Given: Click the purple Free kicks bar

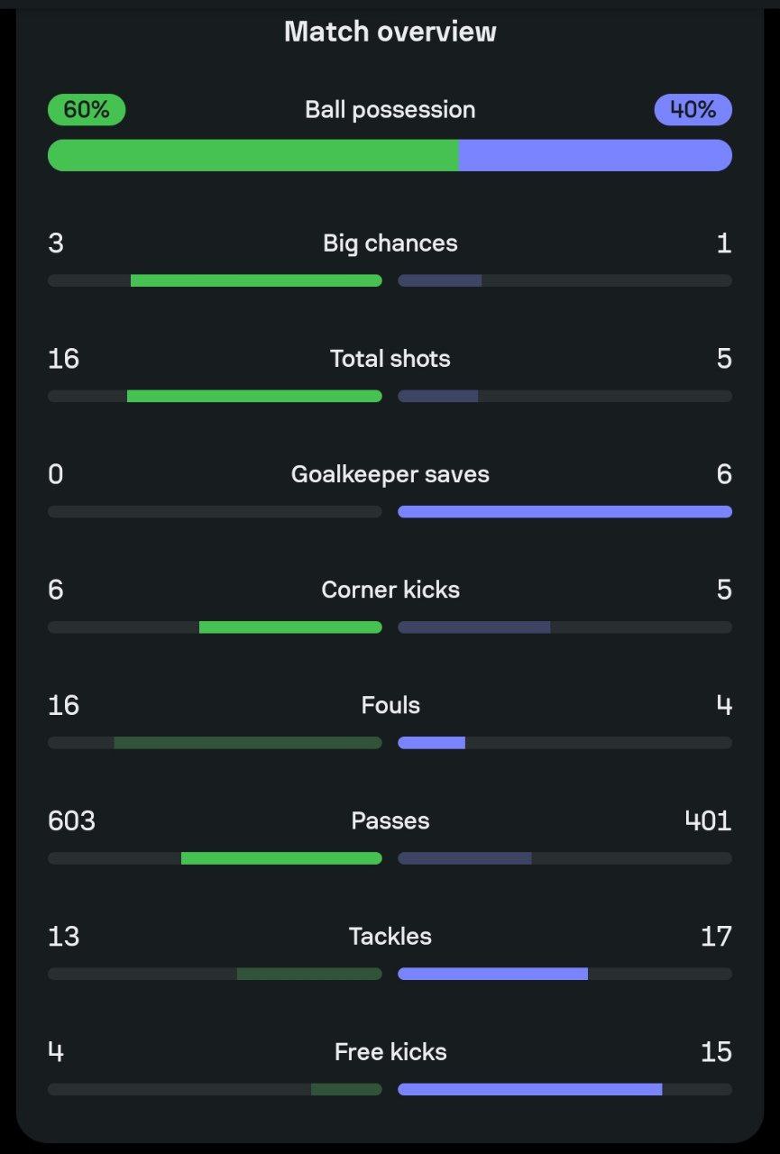Looking at the screenshot, I should (x=530, y=1089).
